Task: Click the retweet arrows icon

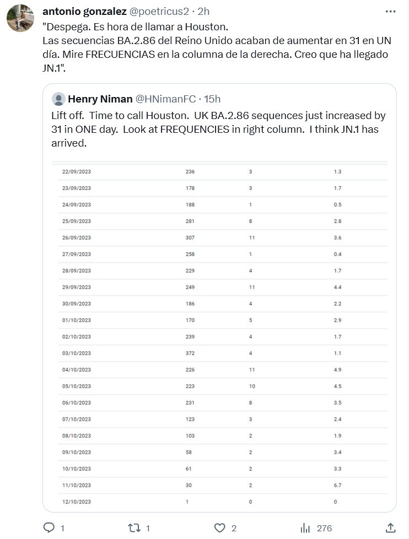Action: pos(134,527)
